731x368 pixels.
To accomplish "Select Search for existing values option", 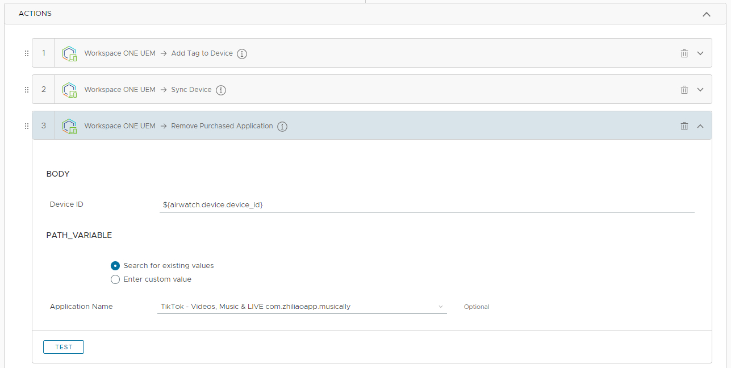I will click(x=115, y=266).
